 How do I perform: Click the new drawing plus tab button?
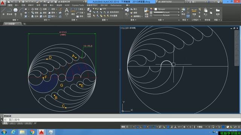[x=24, y=24]
